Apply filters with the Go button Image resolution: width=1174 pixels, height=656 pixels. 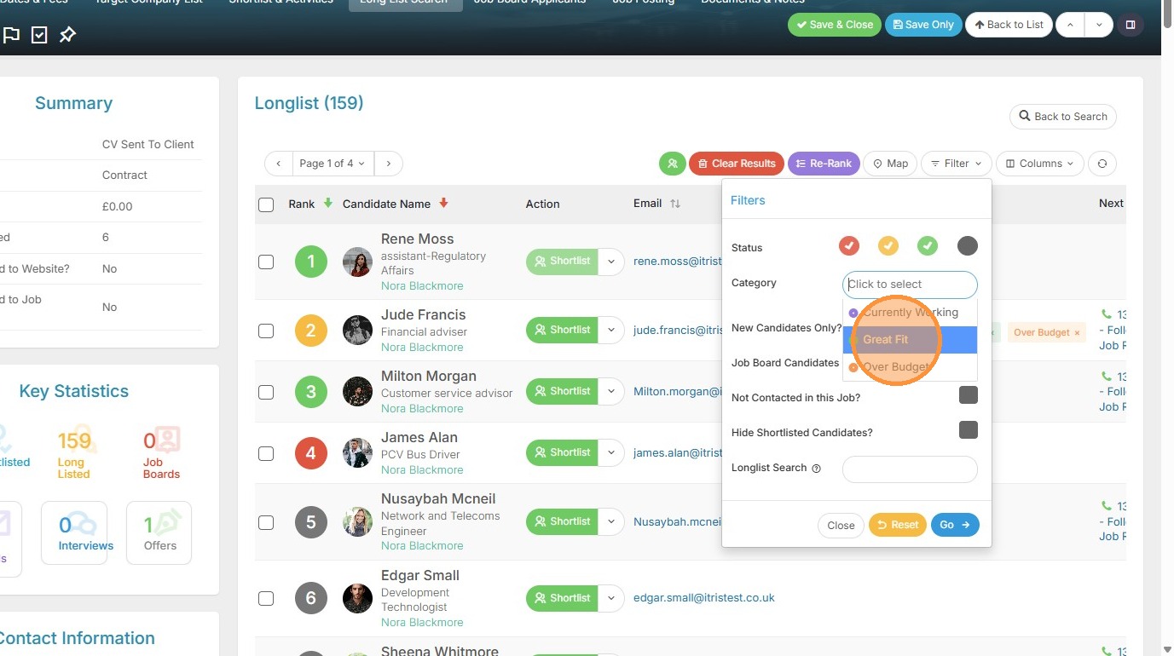click(955, 525)
